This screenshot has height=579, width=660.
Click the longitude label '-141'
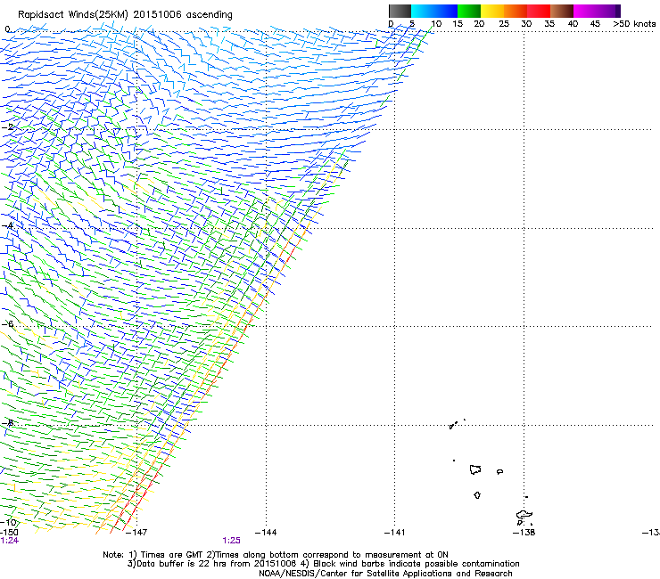tap(394, 533)
